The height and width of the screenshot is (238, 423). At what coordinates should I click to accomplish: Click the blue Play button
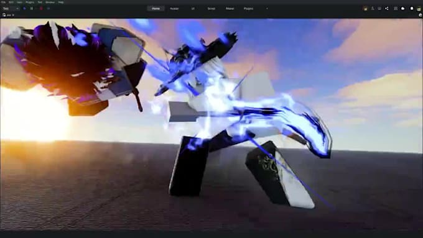tap(24, 8)
